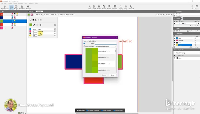Choose solid black fill type icon
Screen dimensions: 200x114
point(33,20)
